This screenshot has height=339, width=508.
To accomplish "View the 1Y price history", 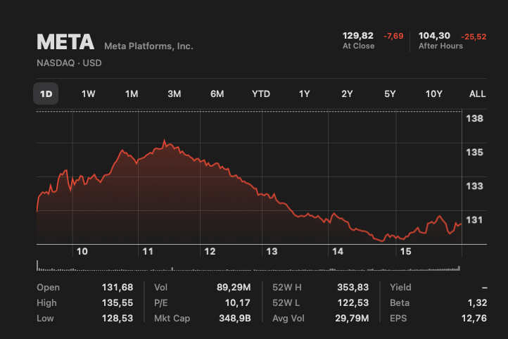I will 304,94.
